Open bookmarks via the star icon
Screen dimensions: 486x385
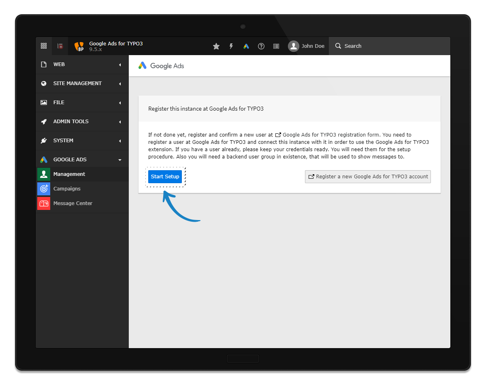coord(216,46)
